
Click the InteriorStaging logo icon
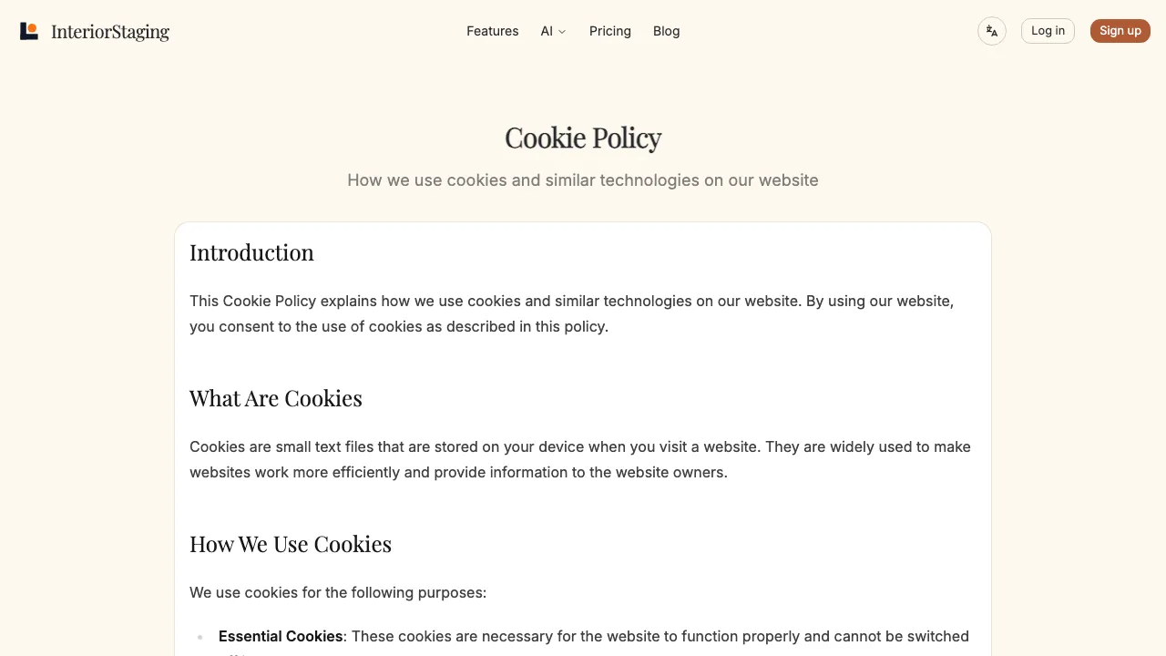coord(29,31)
